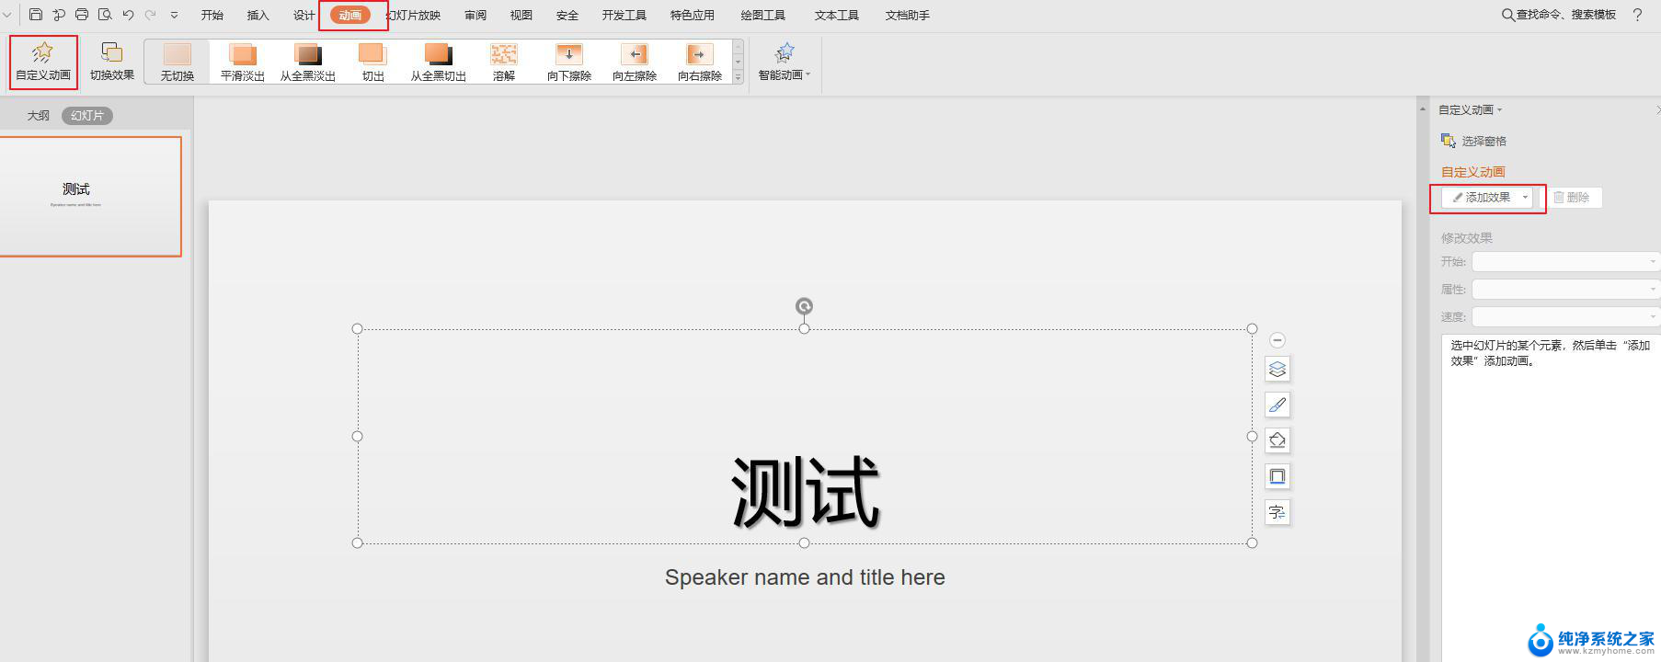
Task: Click the 查找命令 search box
Action: [1559, 15]
